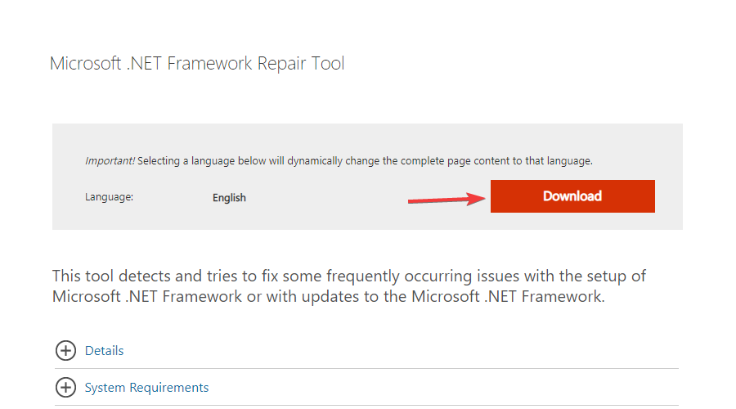The image size is (736, 409).
Task: Click the divider line below Details
Action: (366, 369)
